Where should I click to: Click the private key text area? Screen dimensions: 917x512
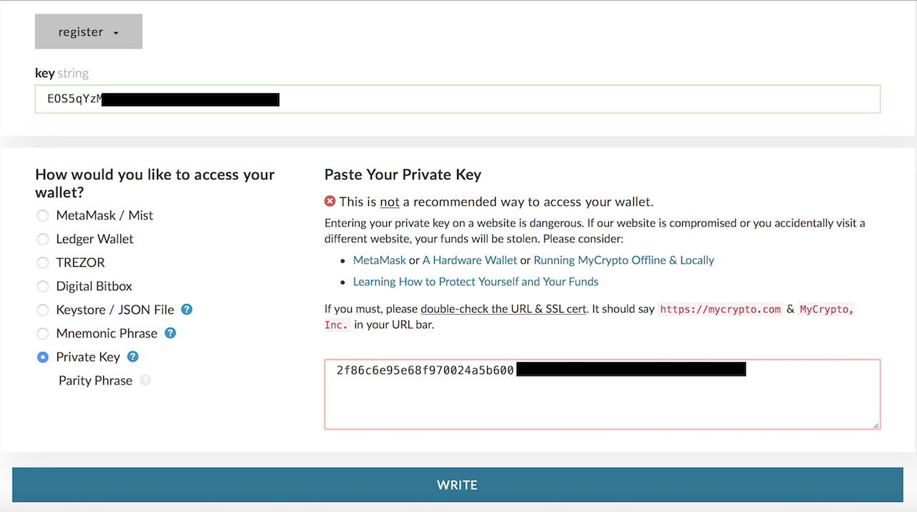602,402
